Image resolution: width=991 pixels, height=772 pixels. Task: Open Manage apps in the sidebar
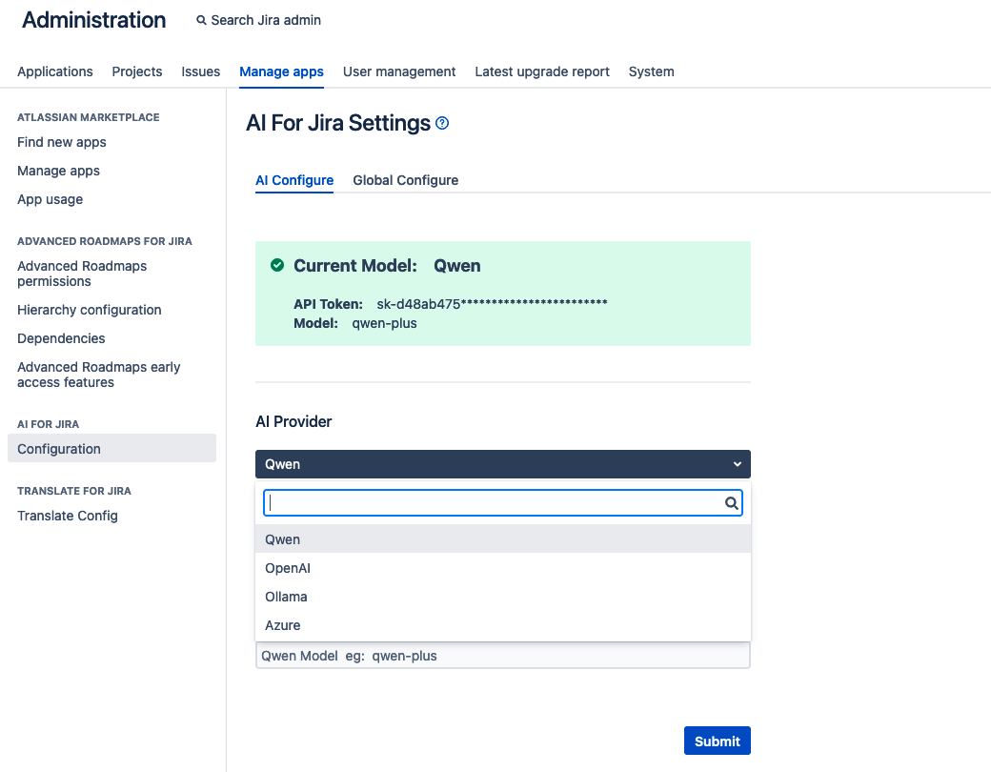pos(59,171)
